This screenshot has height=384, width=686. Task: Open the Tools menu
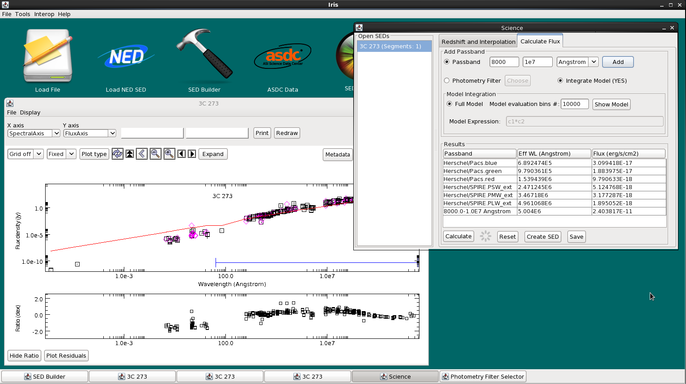click(x=23, y=14)
